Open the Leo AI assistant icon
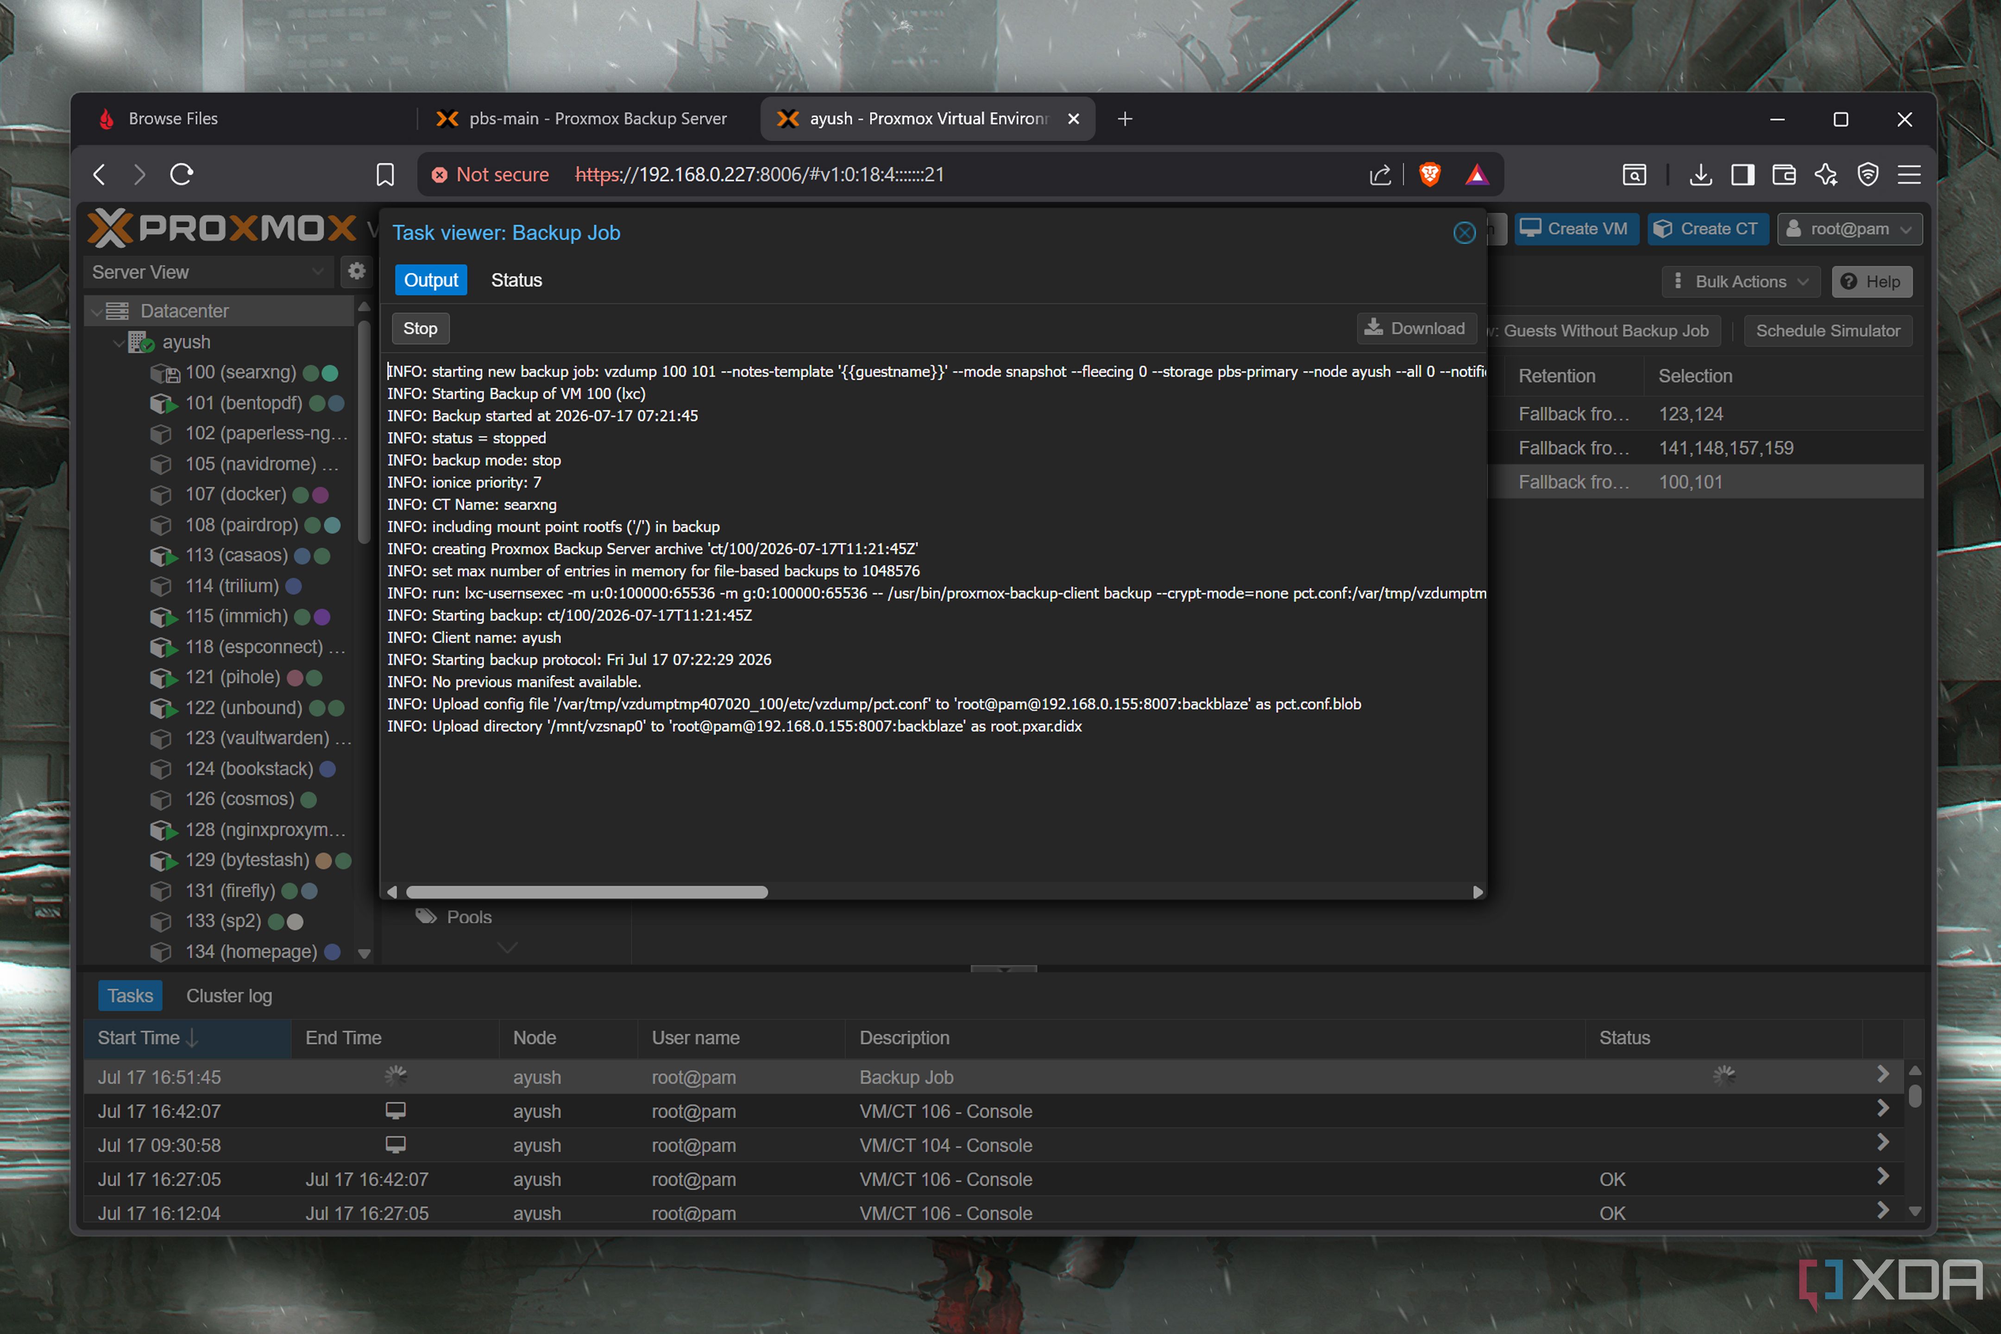The height and width of the screenshot is (1334, 2001). [x=1826, y=175]
